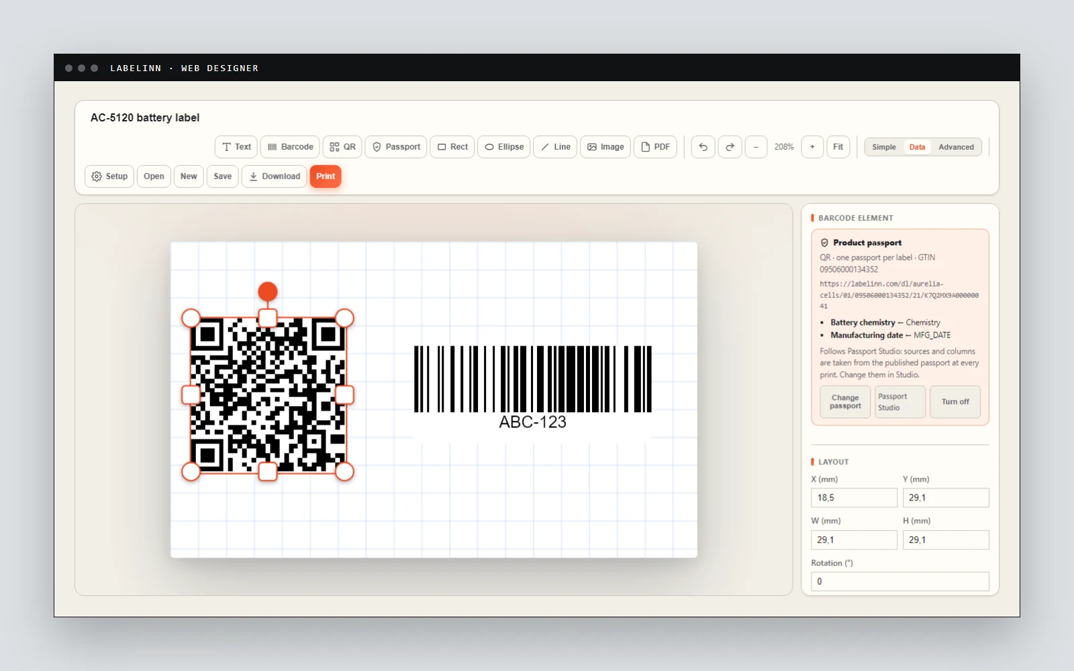The image size is (1074, 671).
Task: Insert a Barcode element
Action: tap(290, 147)
